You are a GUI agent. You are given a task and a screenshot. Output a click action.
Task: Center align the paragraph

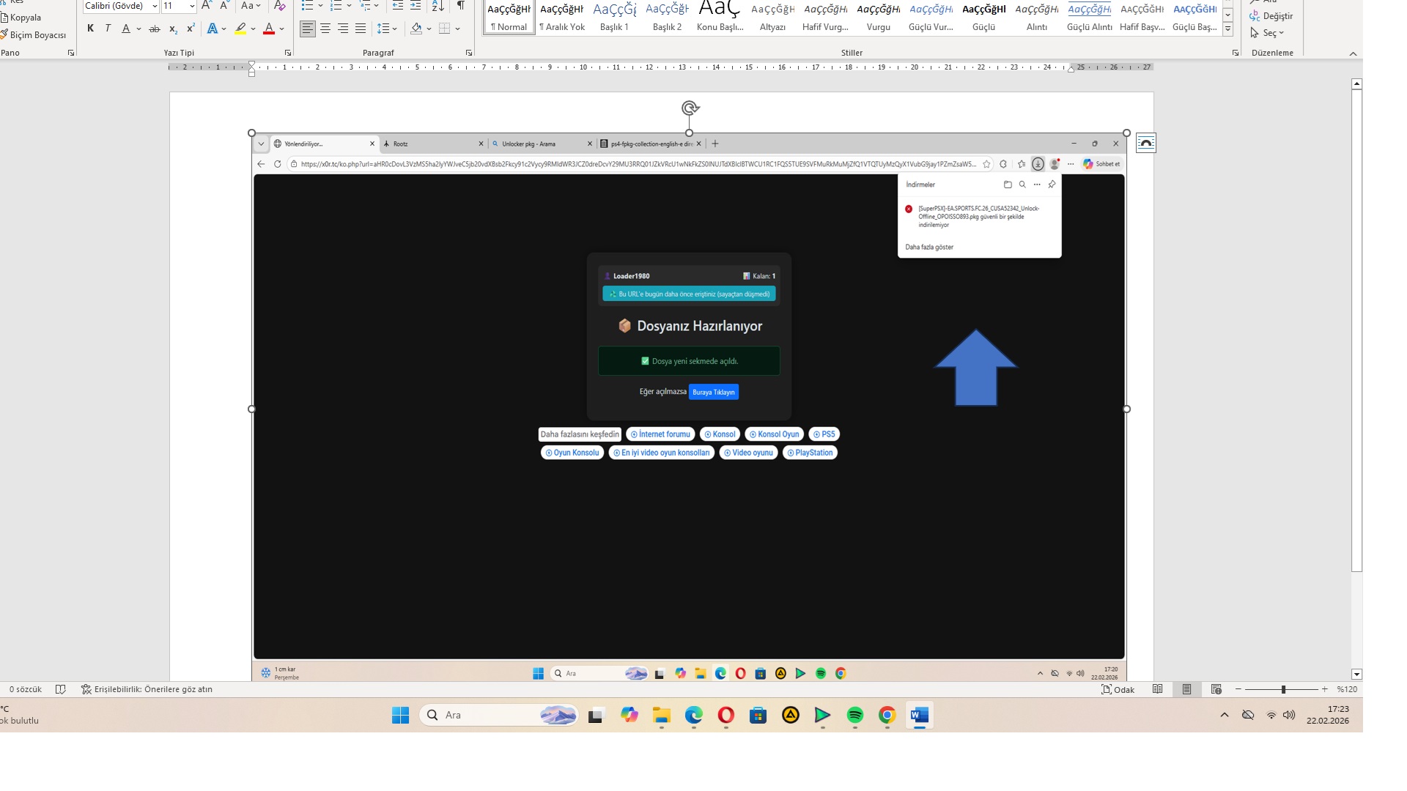pos(325,29)
